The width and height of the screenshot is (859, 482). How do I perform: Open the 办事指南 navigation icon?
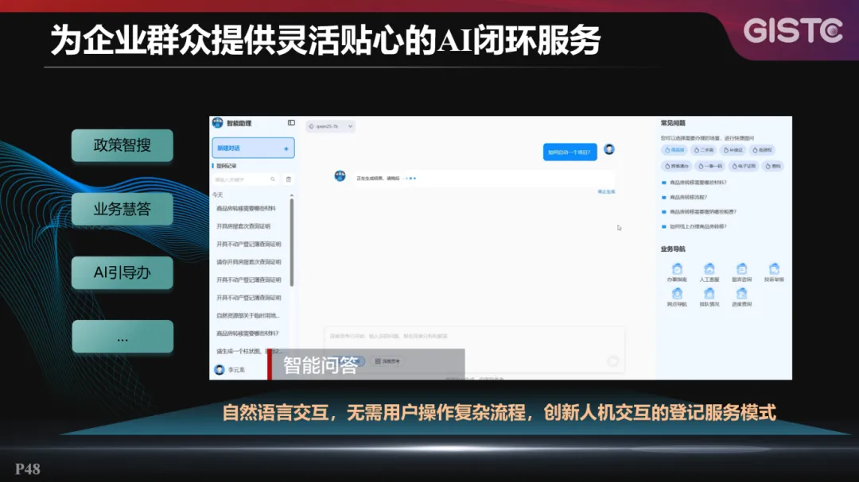[677, 269]
